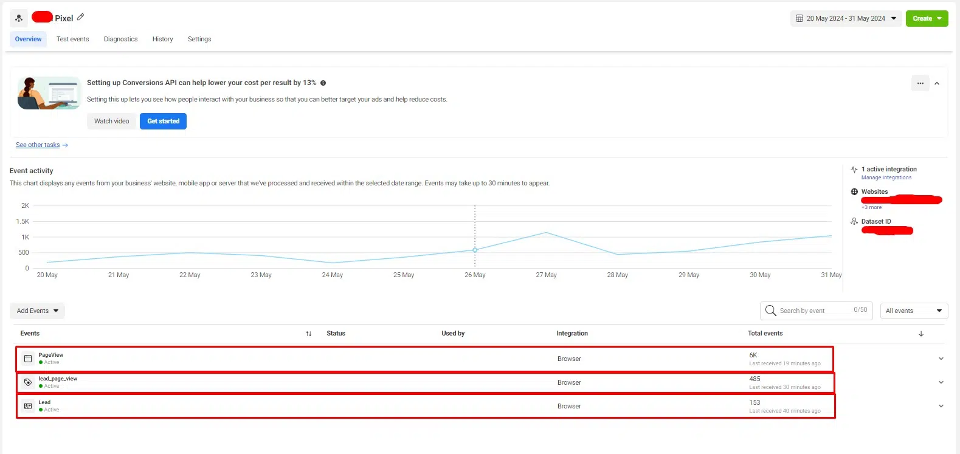Expand the PageView event row
Viewport: 960px width, 454px height.
point(941,359)
